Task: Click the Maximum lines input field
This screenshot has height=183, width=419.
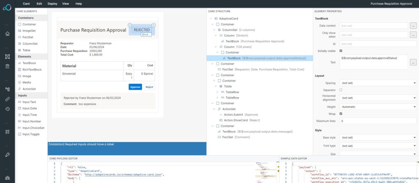Action: 378,121
